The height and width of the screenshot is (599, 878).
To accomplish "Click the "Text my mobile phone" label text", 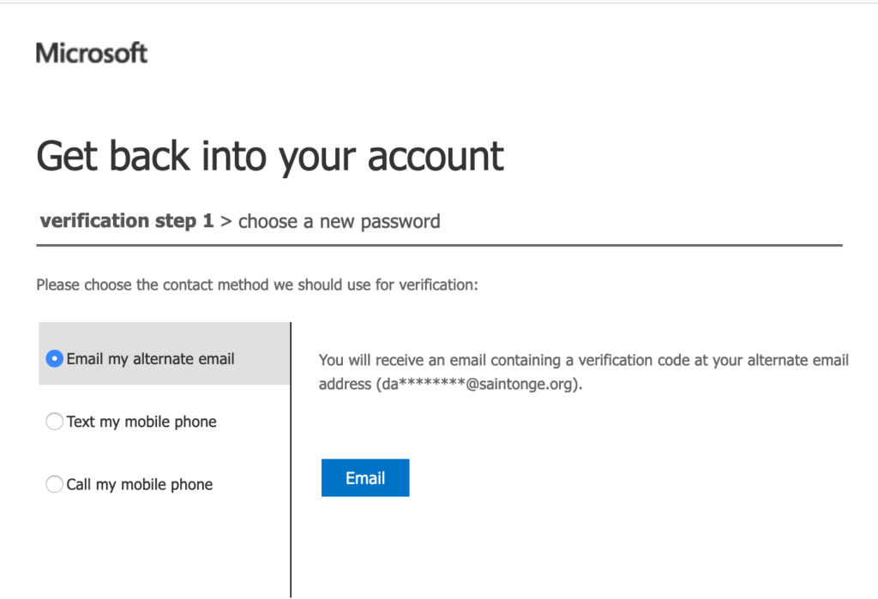I will point(141,422).
